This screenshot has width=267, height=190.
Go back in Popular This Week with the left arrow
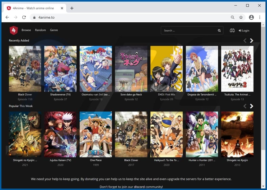pyautogui.click(x=245, y=106)
